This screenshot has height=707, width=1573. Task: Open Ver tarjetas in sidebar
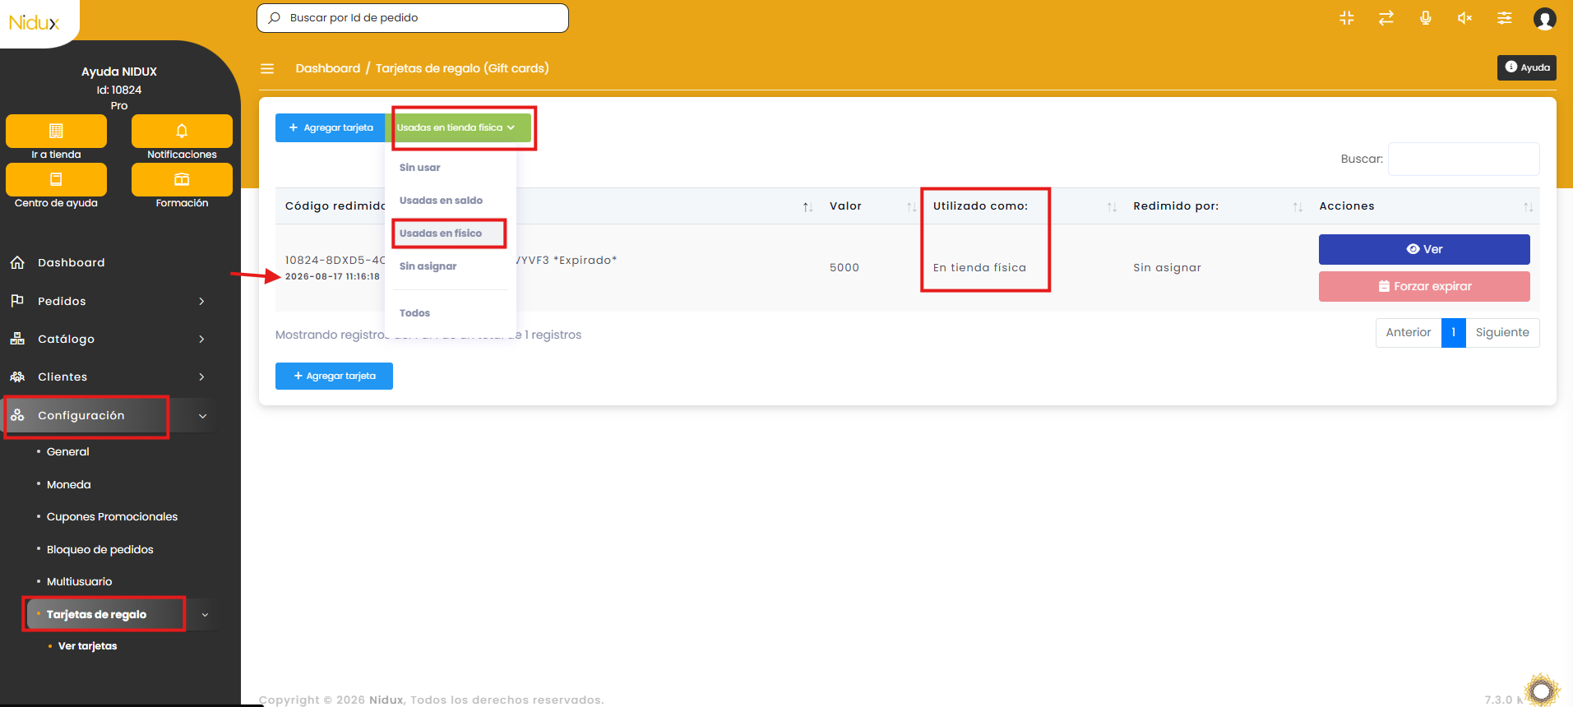click(x=87, y=646)
